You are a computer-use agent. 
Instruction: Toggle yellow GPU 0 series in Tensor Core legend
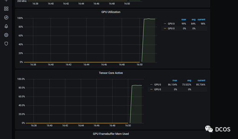tap(158, 89)
